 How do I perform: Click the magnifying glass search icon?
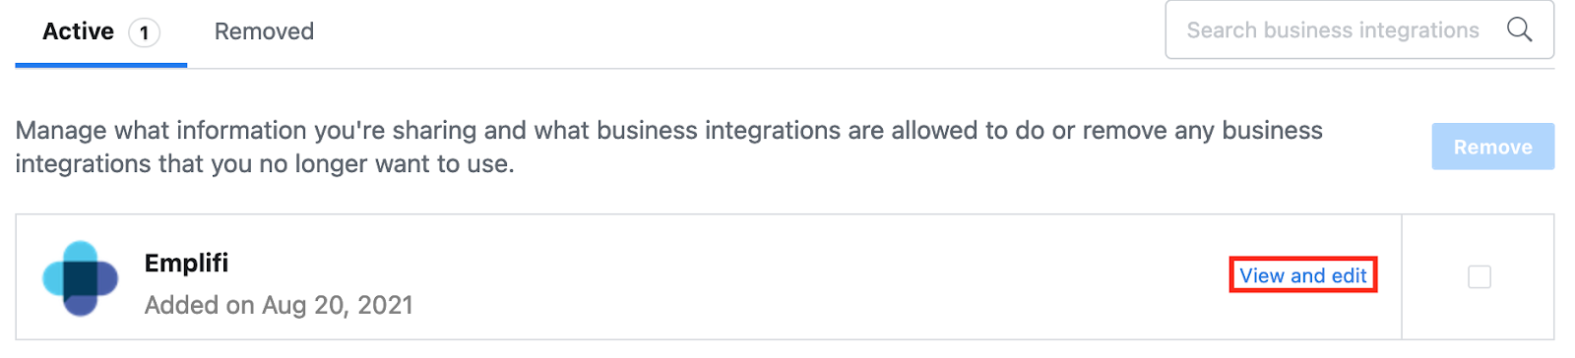[x=1519, y=30]
